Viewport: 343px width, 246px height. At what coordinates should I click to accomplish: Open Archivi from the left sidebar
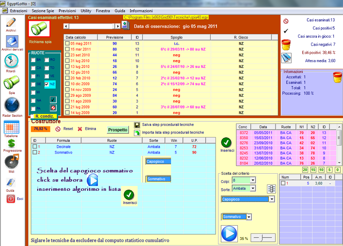pyautogui.click(x=11, y=23)
